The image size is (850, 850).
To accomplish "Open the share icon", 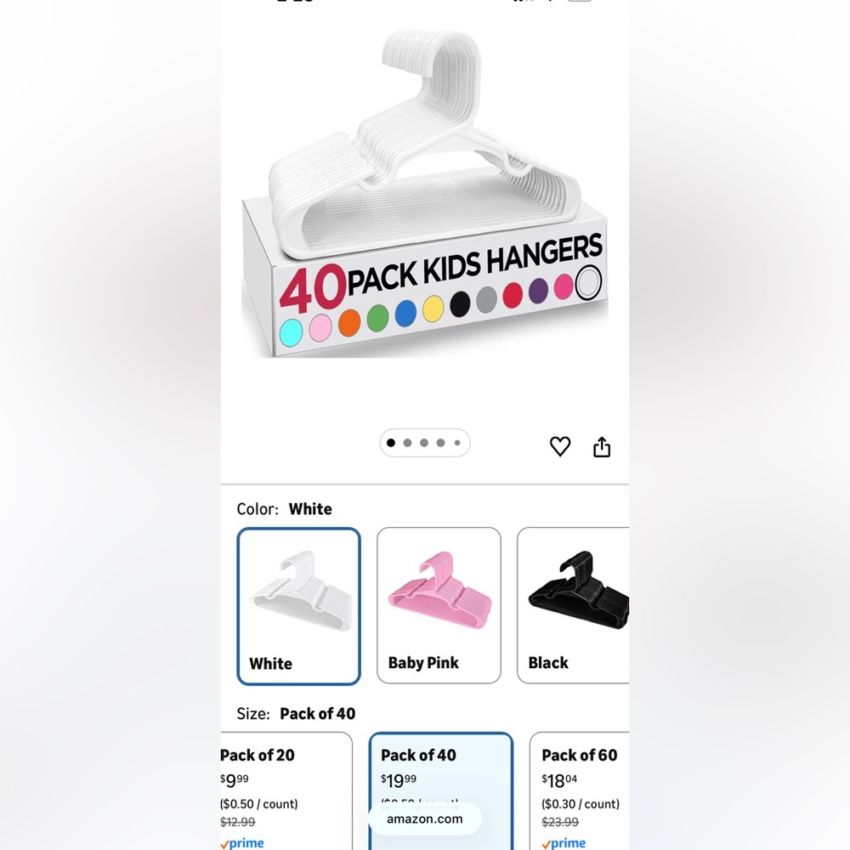I will click(x=602, y=447).
